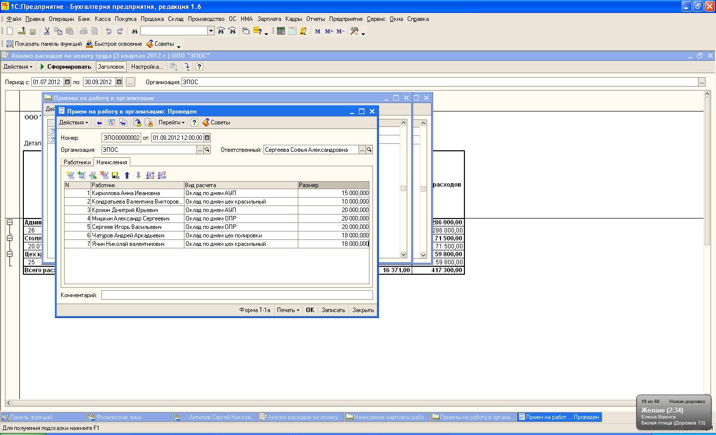Switch to the Работники tab
This screenshot has height=435, width=716.
(x=77, y=162)
